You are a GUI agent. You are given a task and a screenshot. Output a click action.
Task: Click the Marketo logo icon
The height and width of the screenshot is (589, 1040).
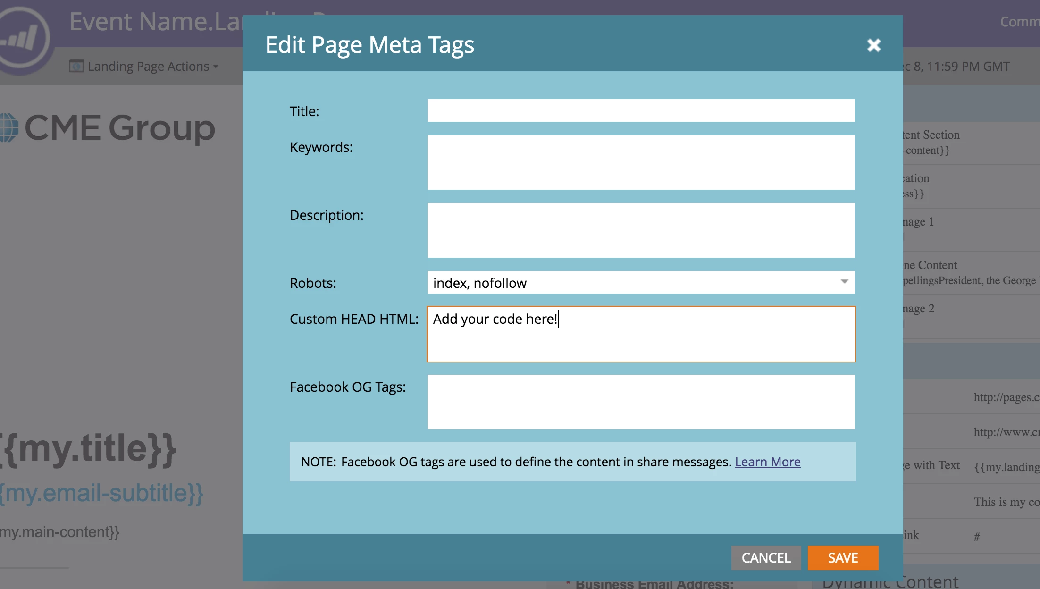coord(23,38)
